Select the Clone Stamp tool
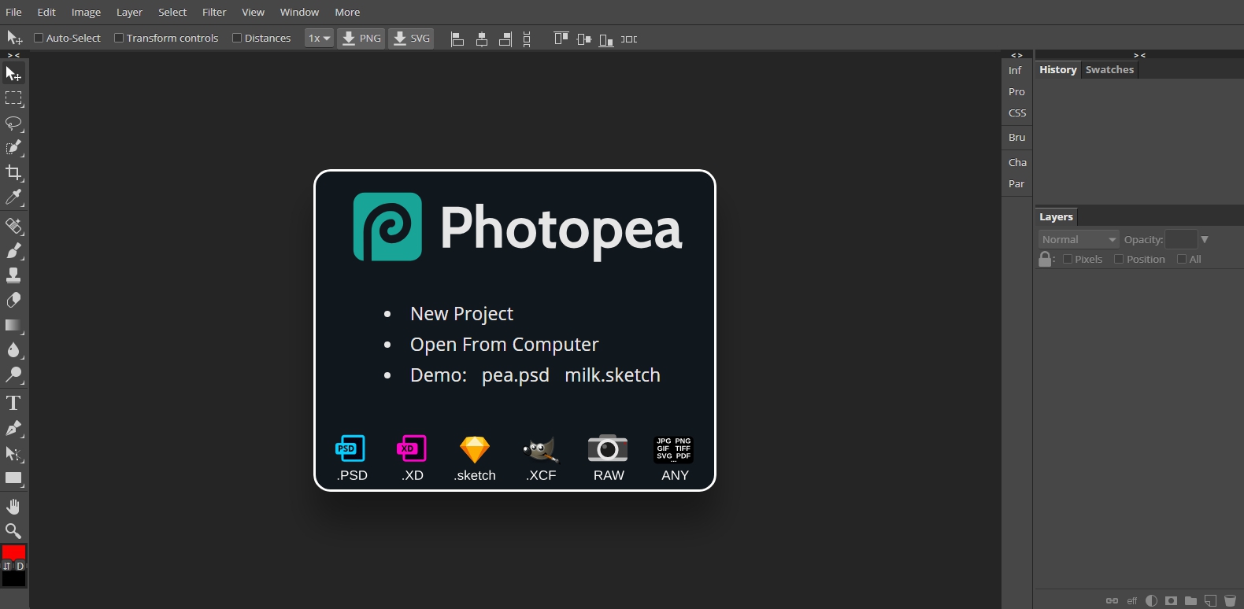 click(13, 275)
